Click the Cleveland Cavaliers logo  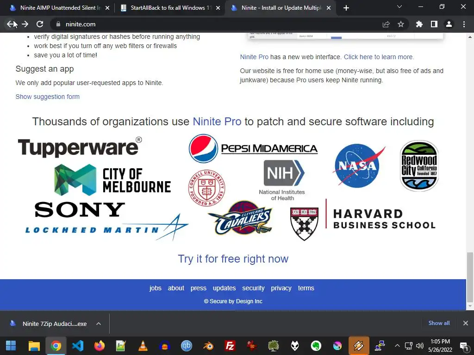240,218
